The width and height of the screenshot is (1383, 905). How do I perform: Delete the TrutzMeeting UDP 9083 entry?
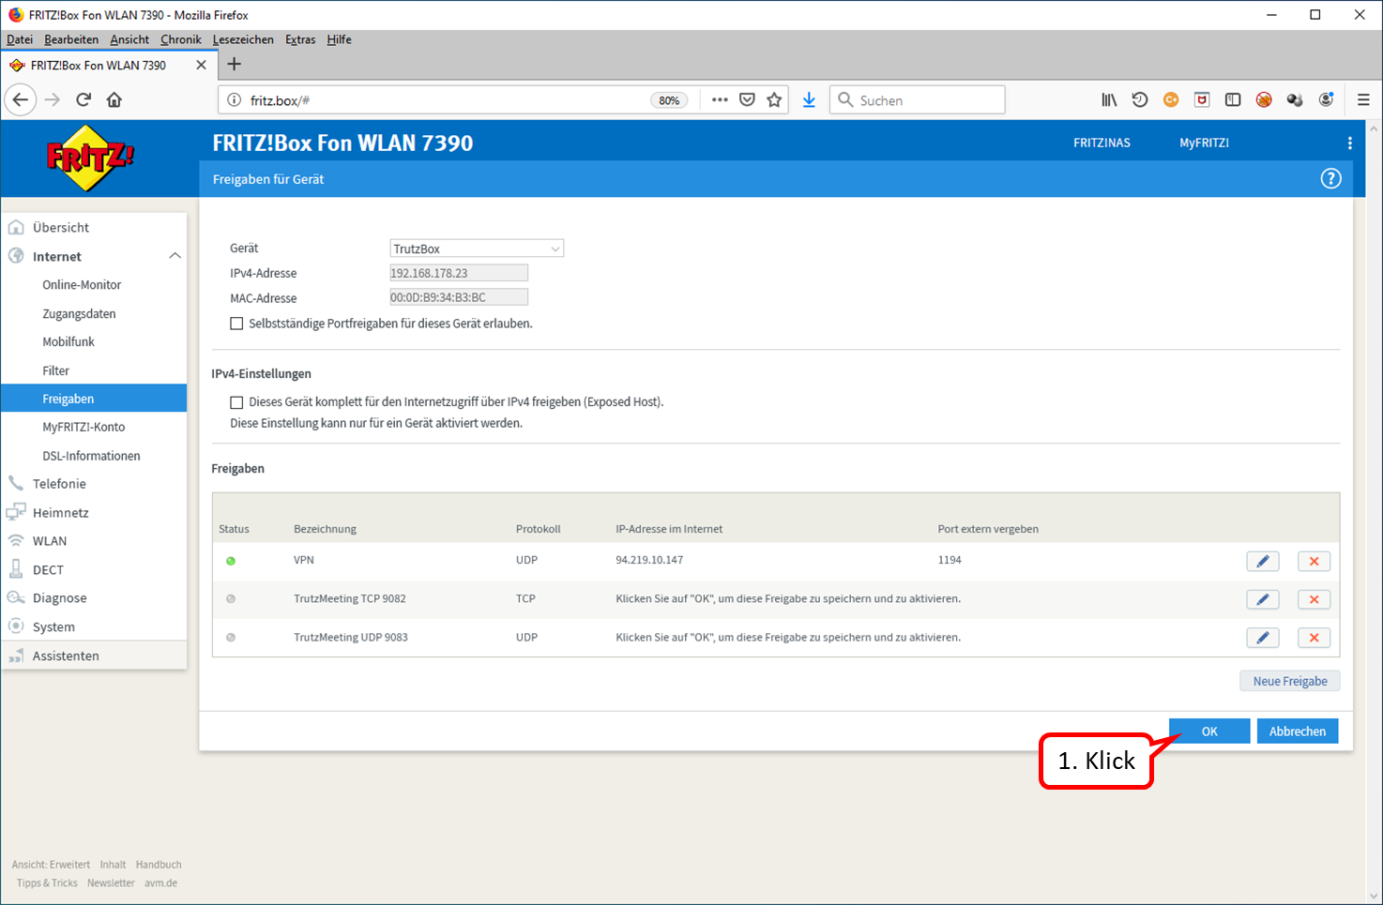(x=1314, y=638)
